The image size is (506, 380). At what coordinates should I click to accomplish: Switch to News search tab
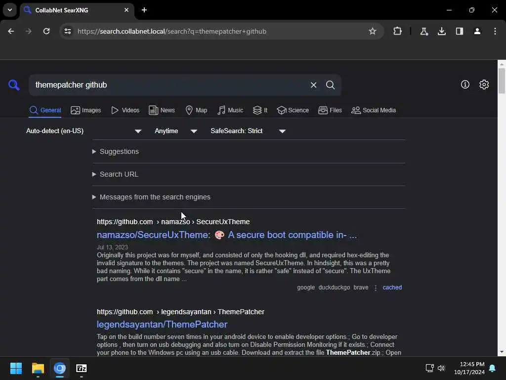(x=162, y=110)
